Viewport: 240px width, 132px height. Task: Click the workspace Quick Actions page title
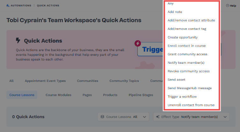point(74,20)
